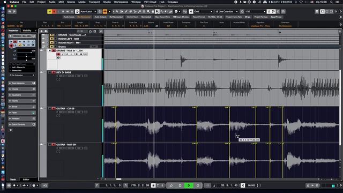Screen dimensions: 343x193
Task: Click the Stop button in transport
Action: coord(180,185)
